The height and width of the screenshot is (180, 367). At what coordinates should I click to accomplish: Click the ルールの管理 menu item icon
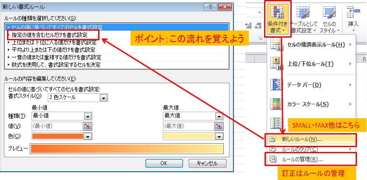pyautogui.click(x=273, y=159)
